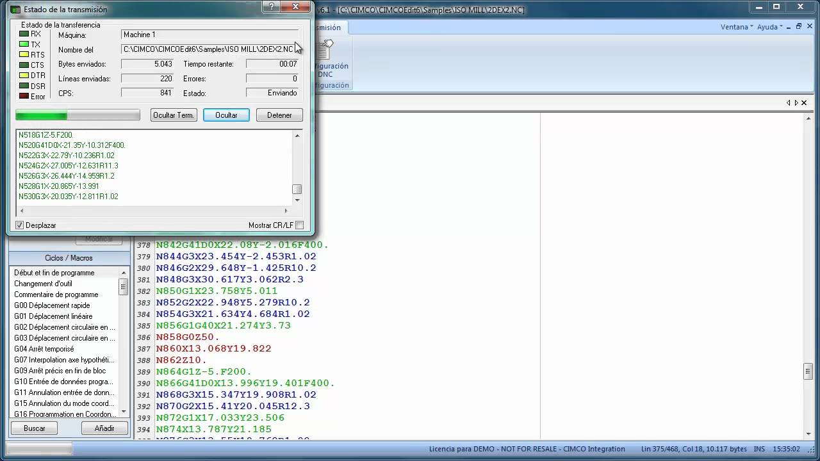Click the DSR status indicator light
This screenshot has width=820, height=461.
(24, 86)
